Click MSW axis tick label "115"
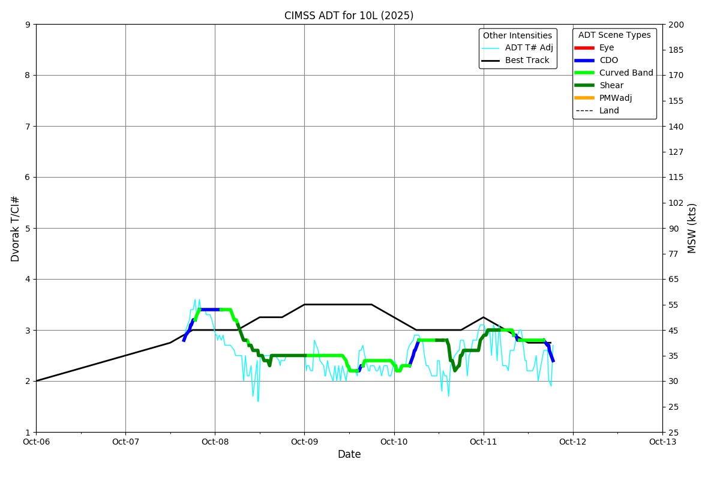 [676, 178]
